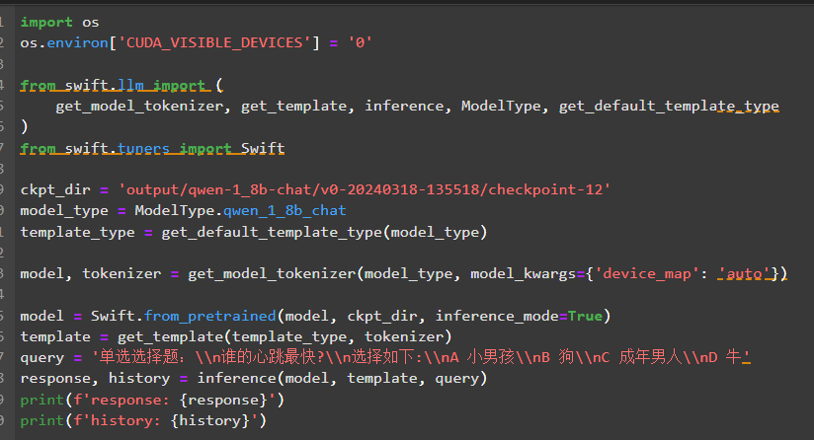814x440 pixels.
Task: Click the 'model_kwargs' keyword argument
Action: pos(521,273)
